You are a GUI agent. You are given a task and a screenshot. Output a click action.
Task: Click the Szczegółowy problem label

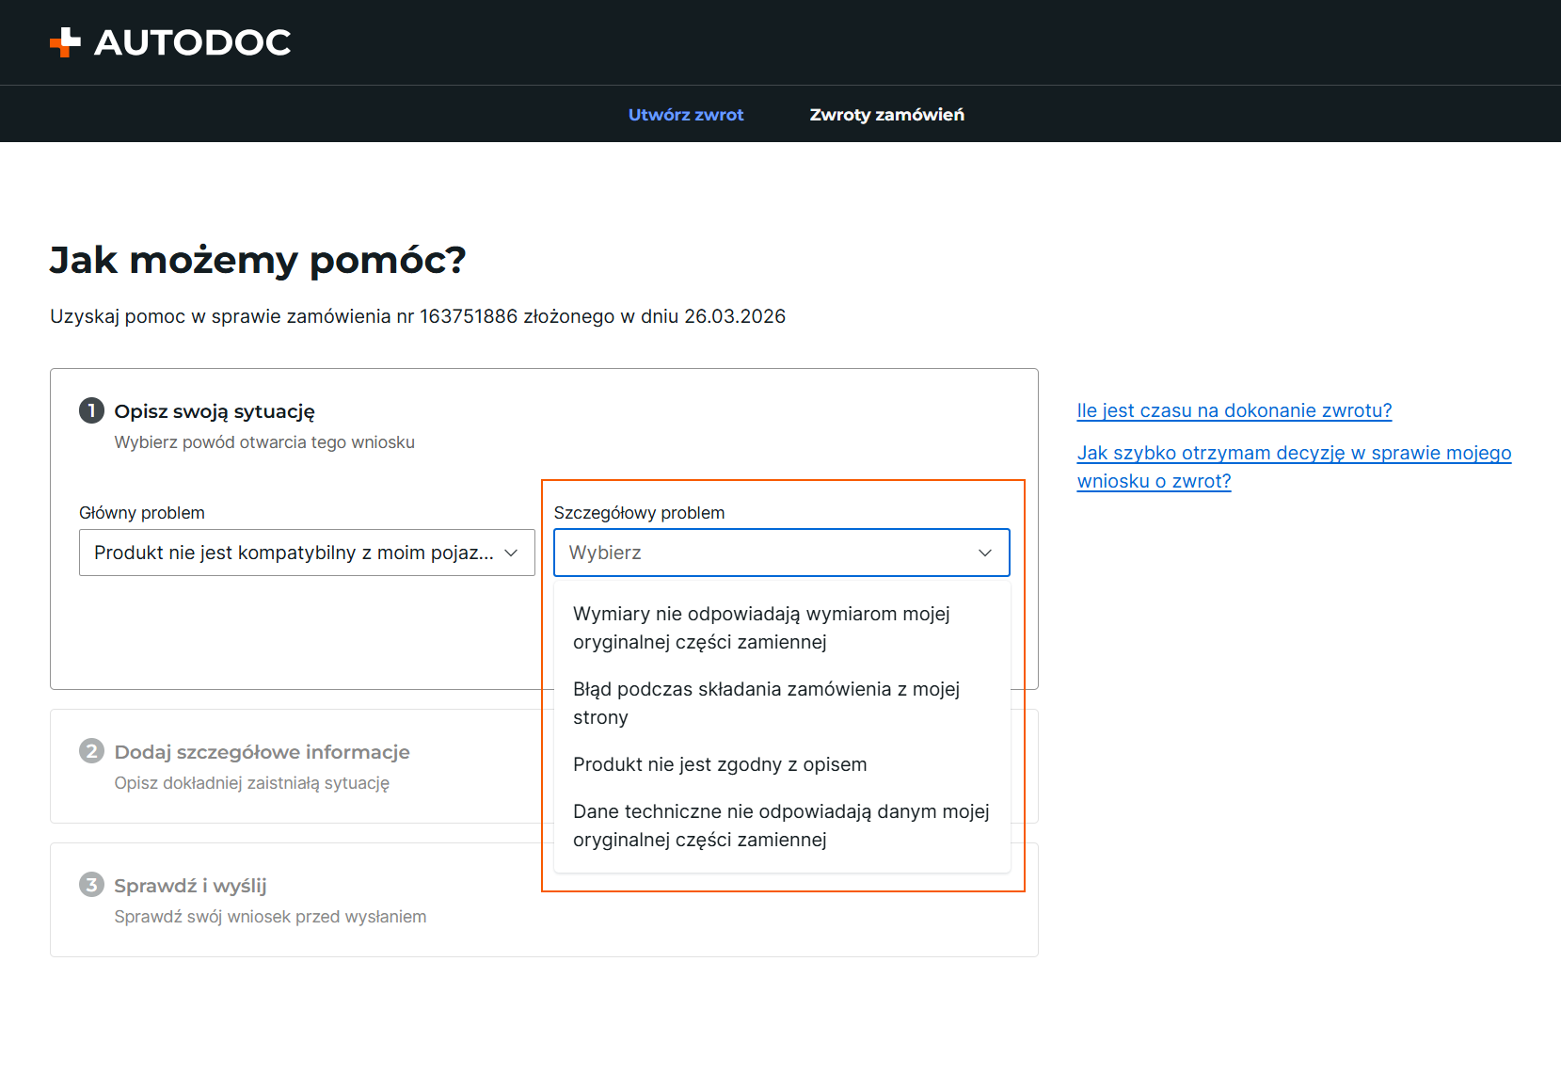tap(639, 513)
